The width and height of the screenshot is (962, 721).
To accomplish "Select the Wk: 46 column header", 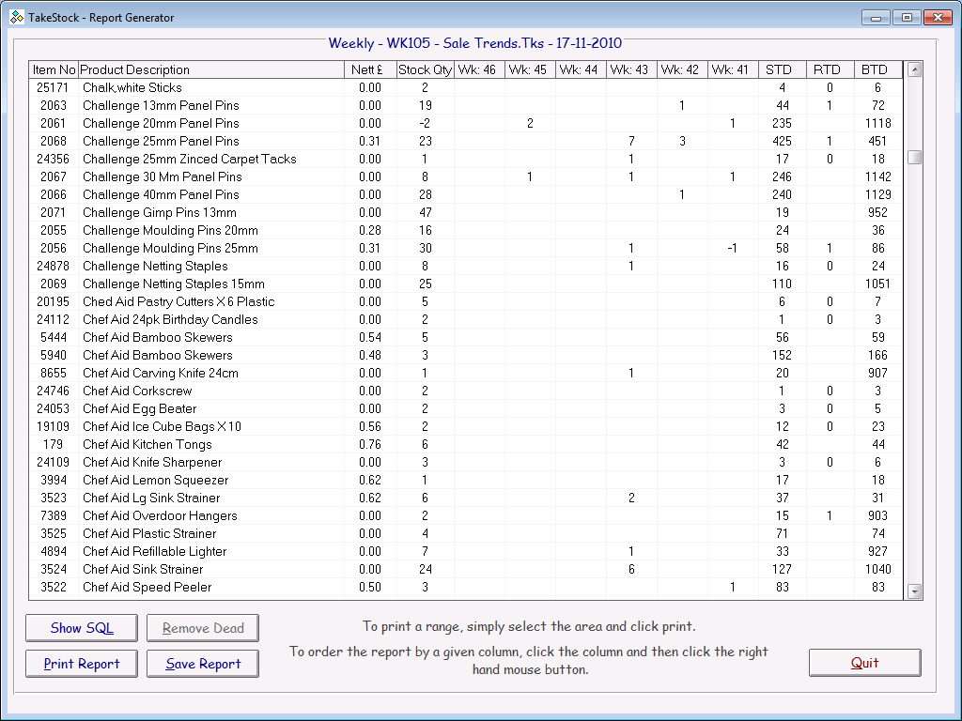I will (x=480, y=69).
